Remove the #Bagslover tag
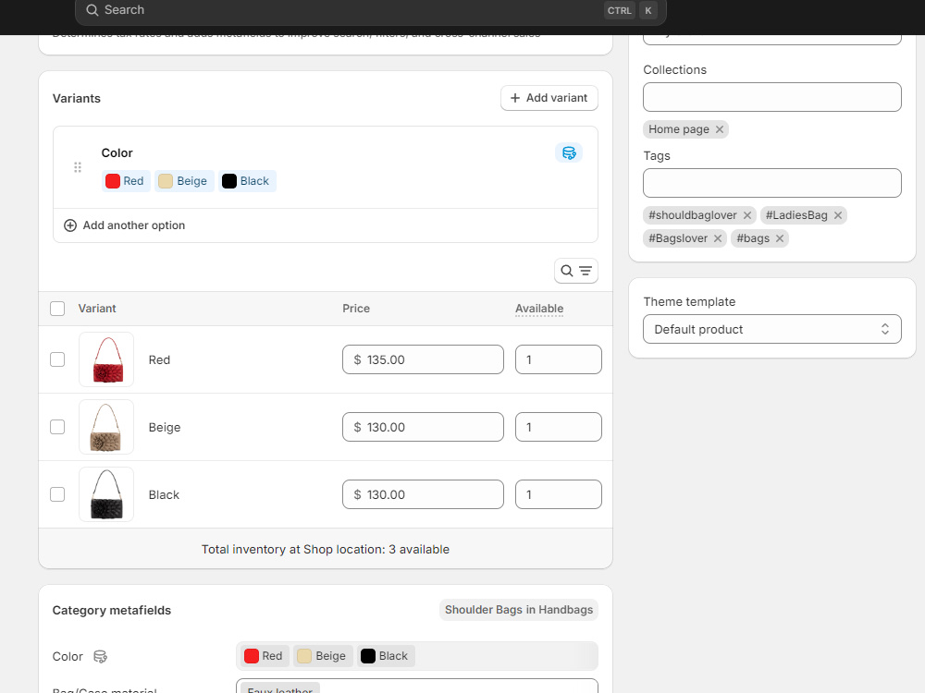 click(x=718, y=238)
